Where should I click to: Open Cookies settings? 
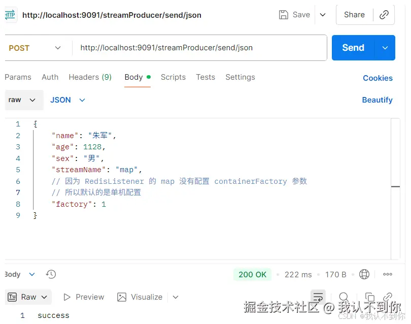point(378,78)
